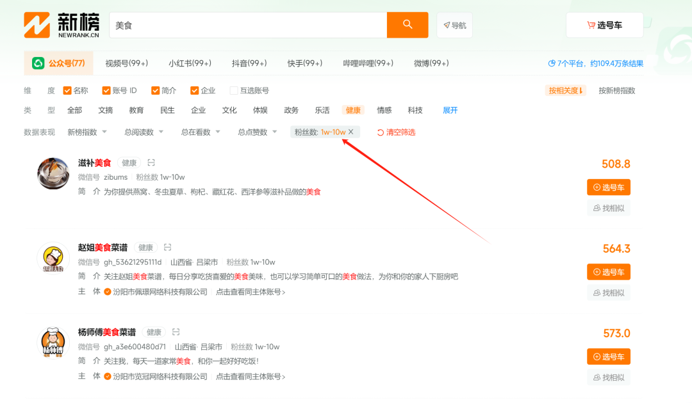The image size is (692, 403).
Task: Remove the 粉丝数 1w-10w filter tag
Action: (350, 132)
